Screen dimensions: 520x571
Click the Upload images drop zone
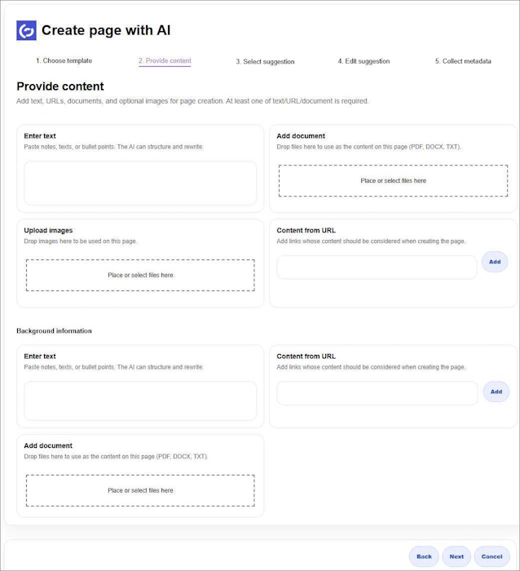(140, 275)
